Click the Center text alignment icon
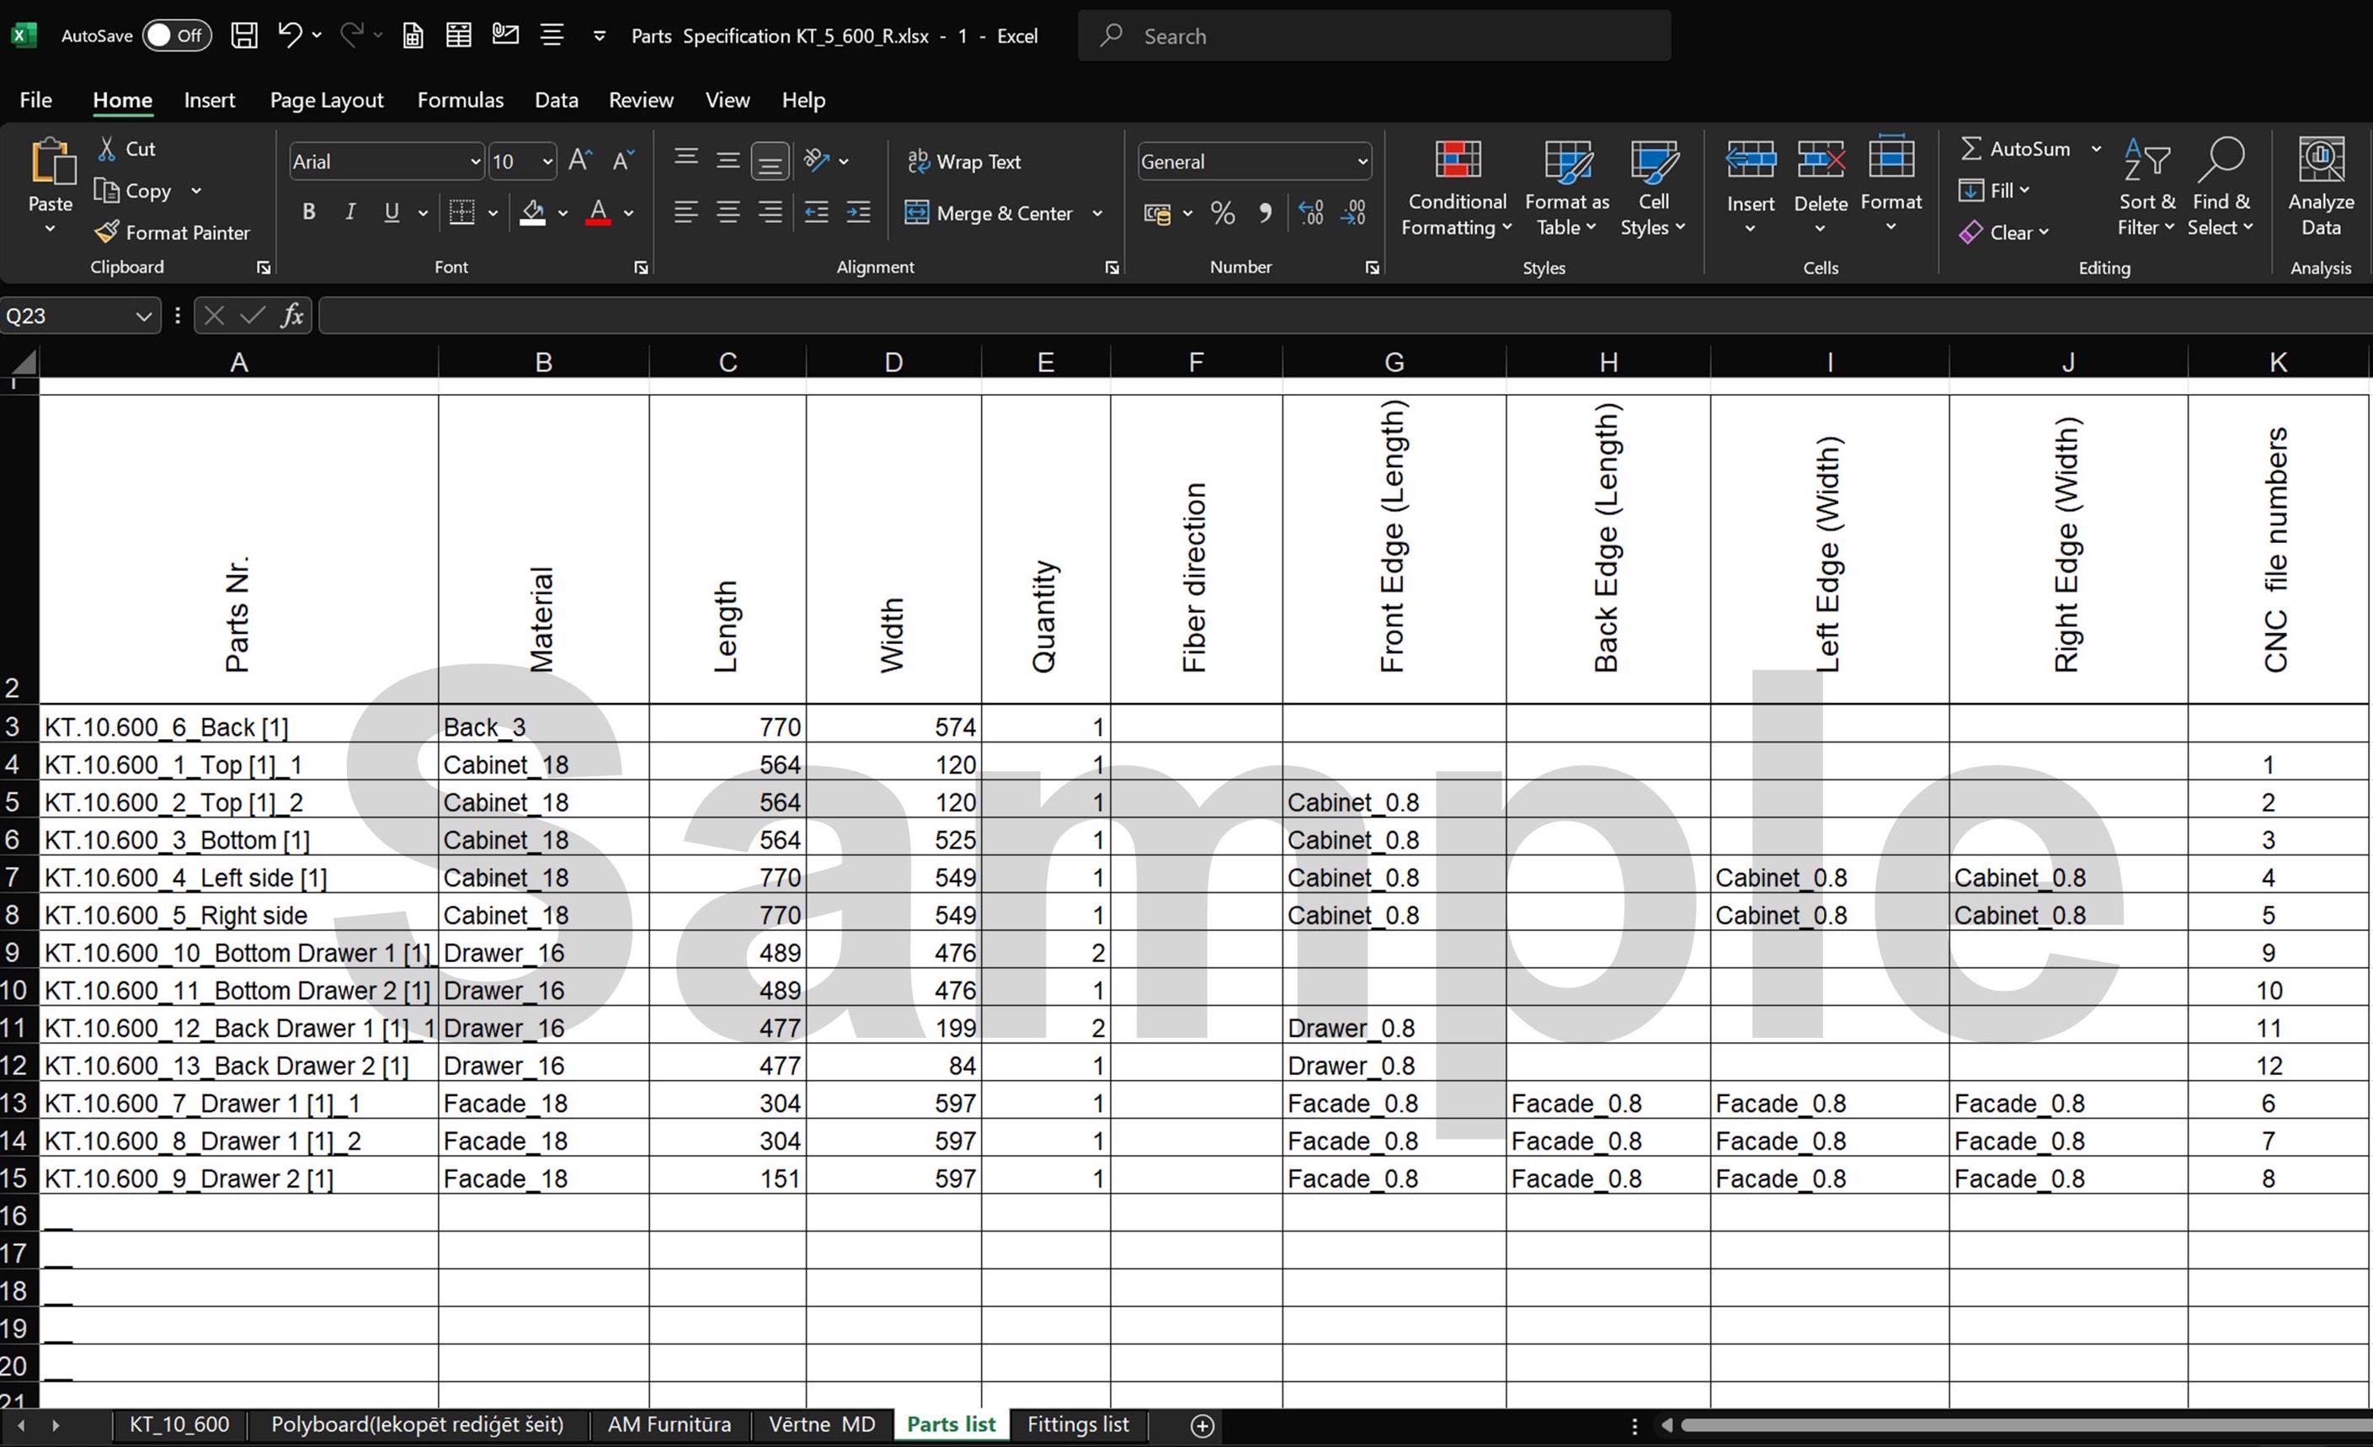 [x=728, y=212]
